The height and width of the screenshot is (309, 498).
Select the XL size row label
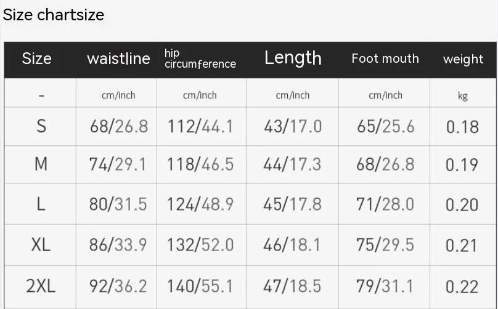(x=41, y=245)
